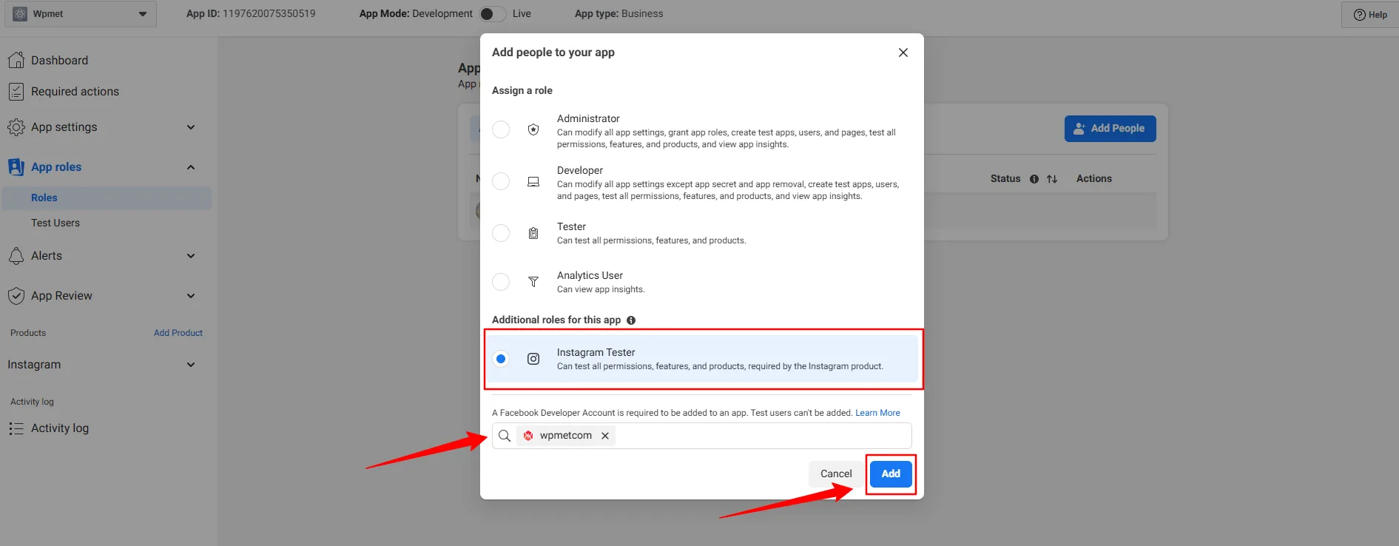1399x546 pixels.
Task: Click the Cancel button
Action: (x=836, y=473)
